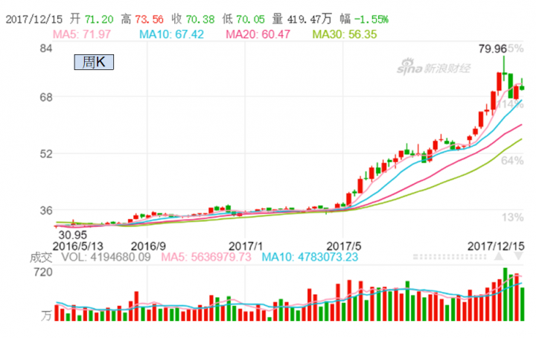Image resolution: width=536 pixels, height=338 pixels.
Task: Click the 2017/5 axis date label
Action: coord(343,246)
